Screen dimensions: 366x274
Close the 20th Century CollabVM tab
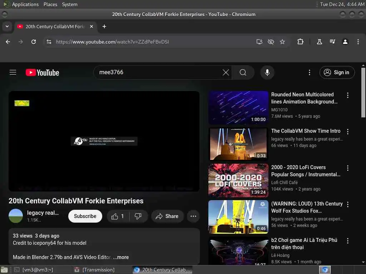coord(91,26)
